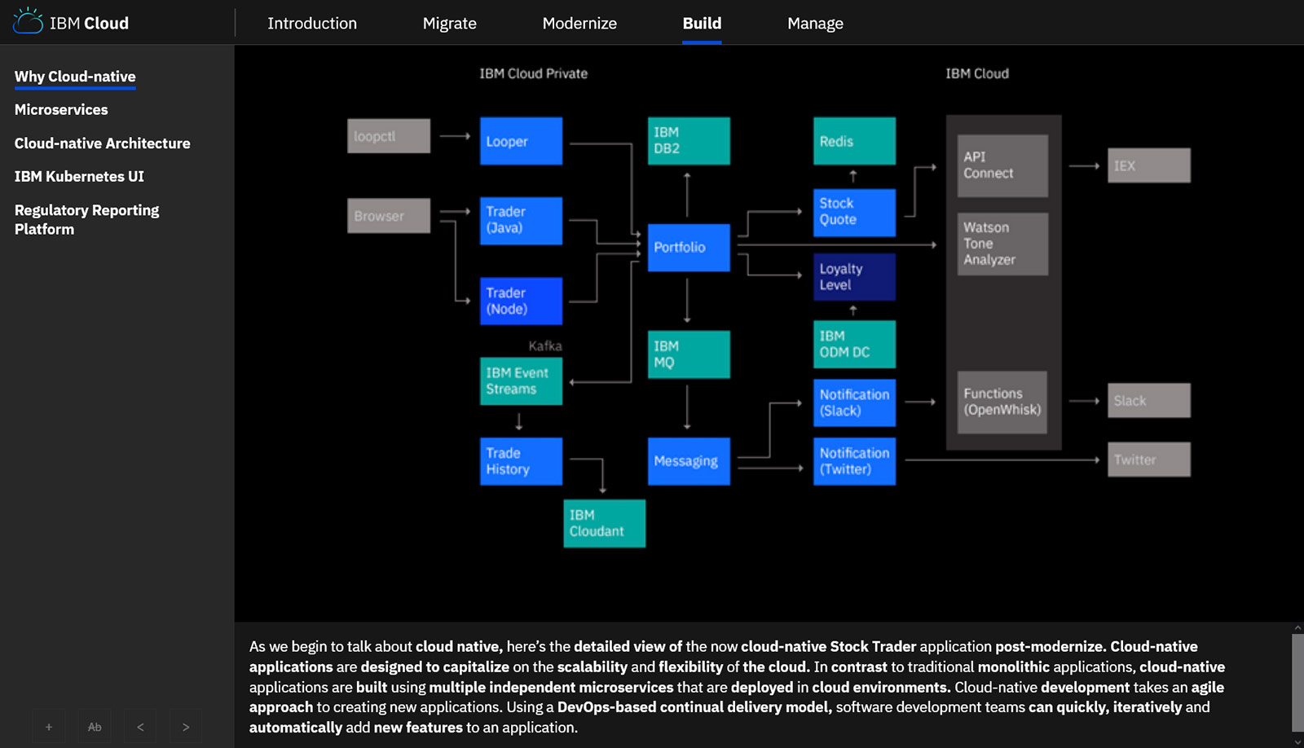The image size is (1304, 748).
Task: Switch to the Migrate tab
Action: pos(450,23)
